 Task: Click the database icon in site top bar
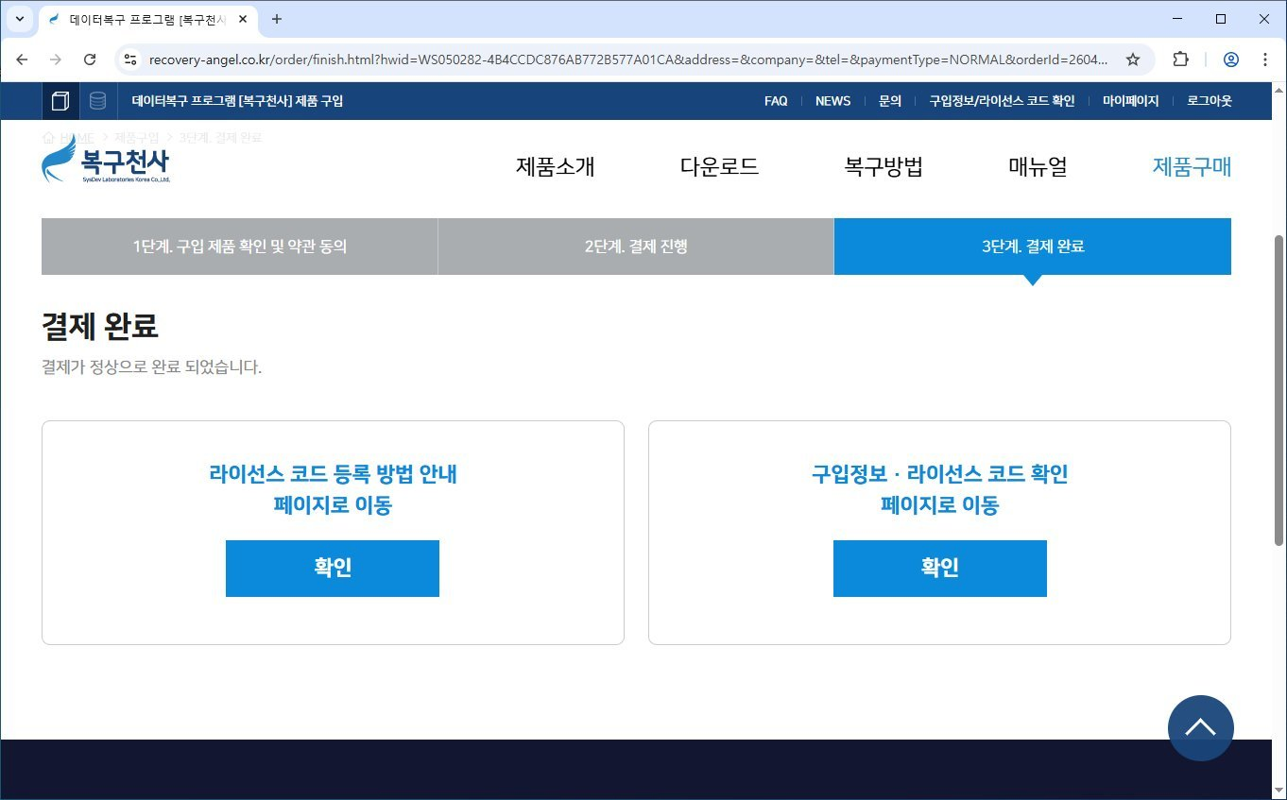point(97,100)
